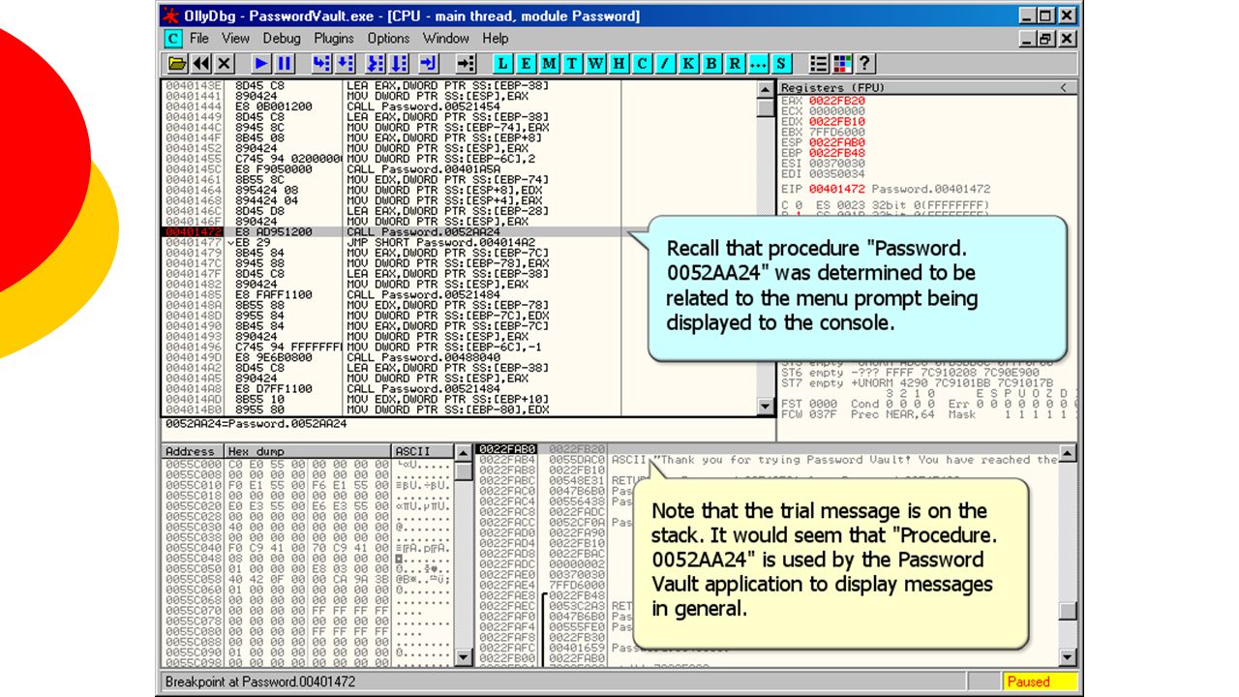Click the ESP 0022FAB0 register value
This screenshot has height=697, width=1239.
[836, 142]
